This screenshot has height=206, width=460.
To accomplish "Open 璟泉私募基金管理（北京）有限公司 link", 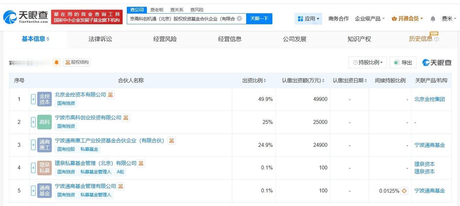I will click(96, 163).
